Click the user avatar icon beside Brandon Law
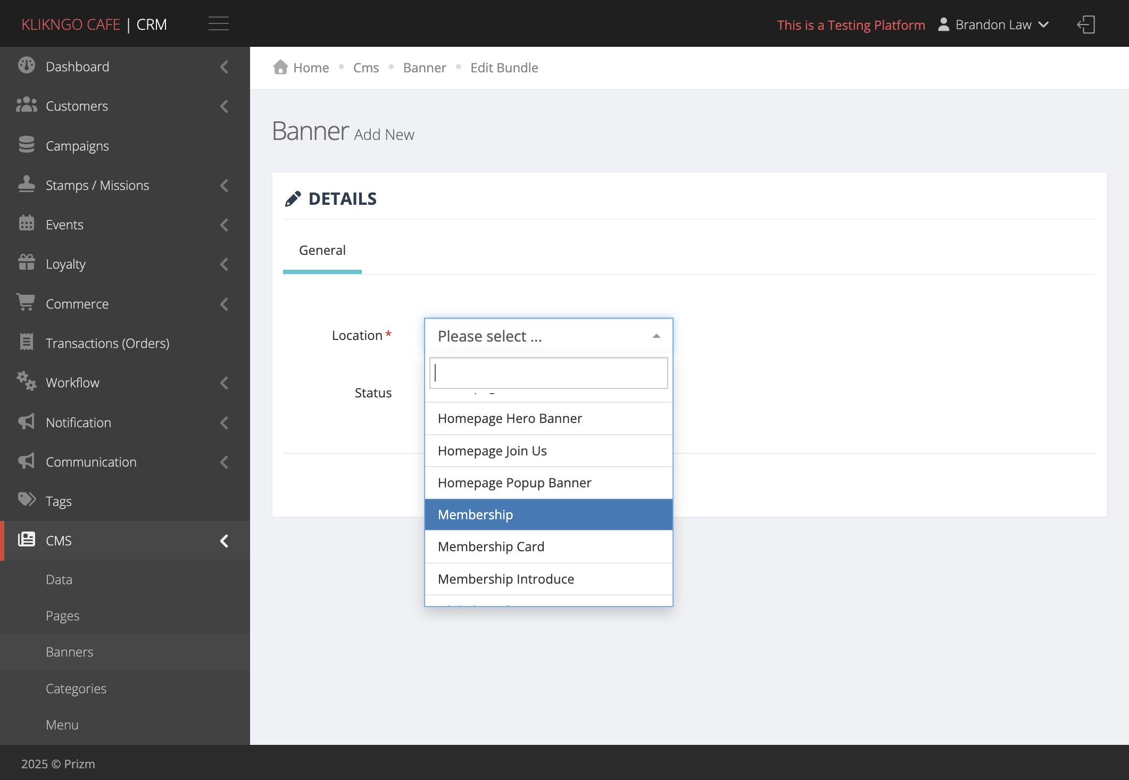 pos(943,24)
